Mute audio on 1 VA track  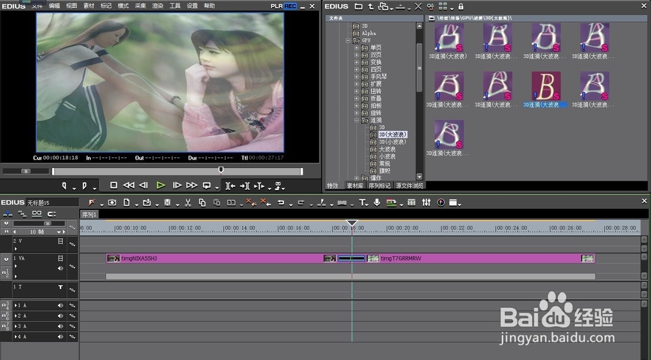[61, 268]
